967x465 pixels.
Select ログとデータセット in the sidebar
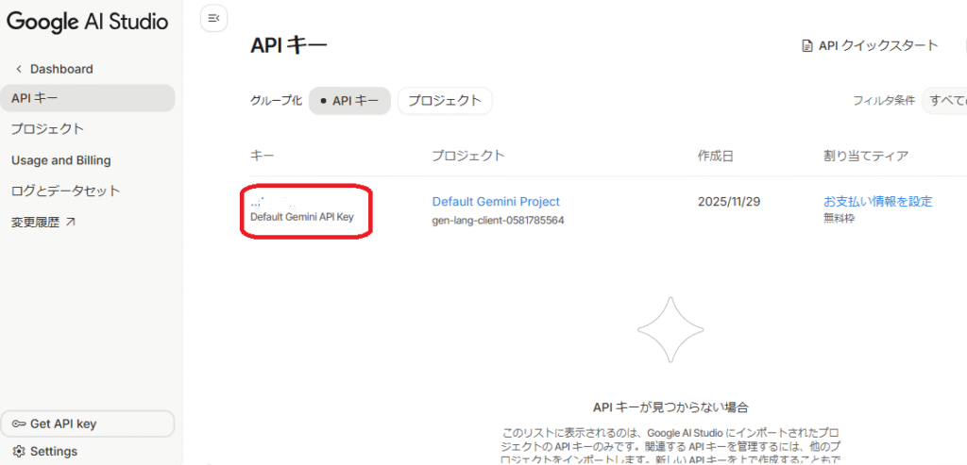[x=65, y=191]
